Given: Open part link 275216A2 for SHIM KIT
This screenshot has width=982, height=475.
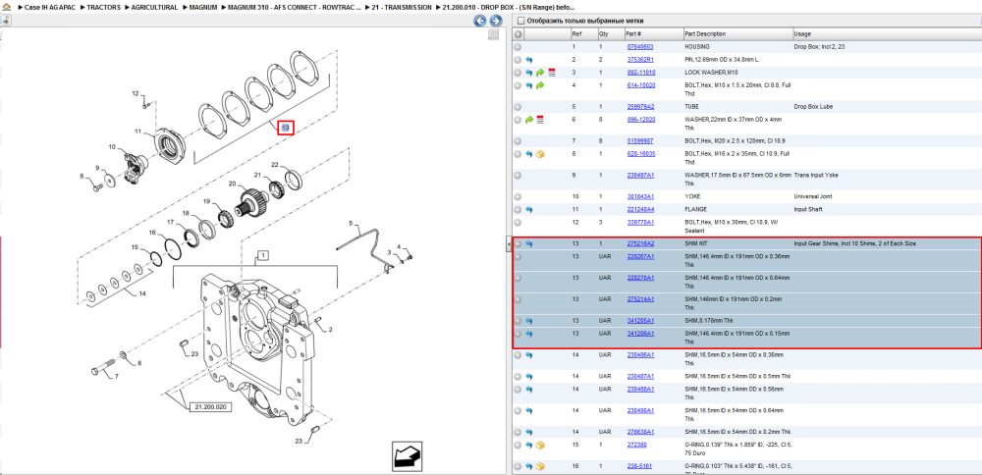Looking at the screenshot, I should [640, 243].
